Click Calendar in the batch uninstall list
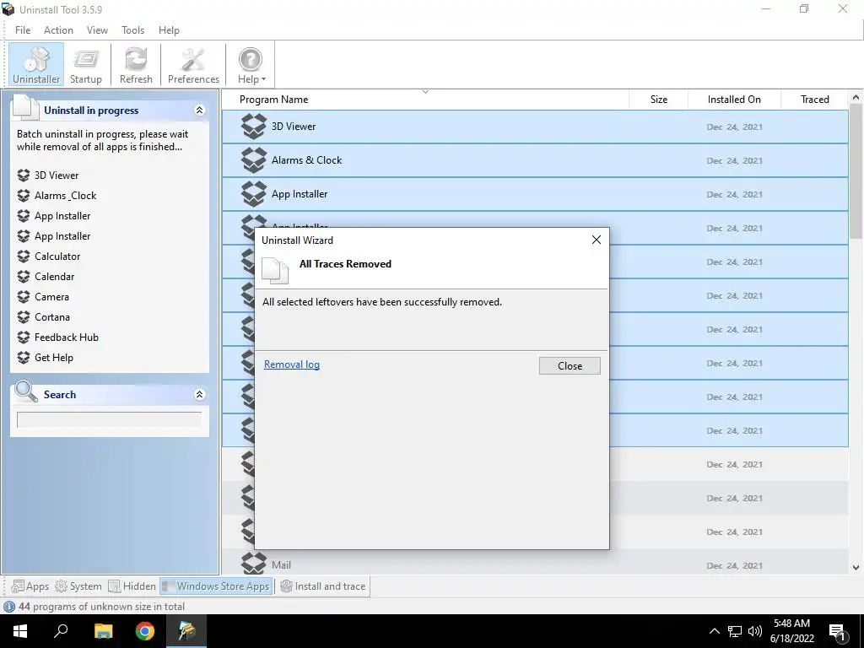The height and width of the screenshot is (648, 864). click(x=54, y=277)
